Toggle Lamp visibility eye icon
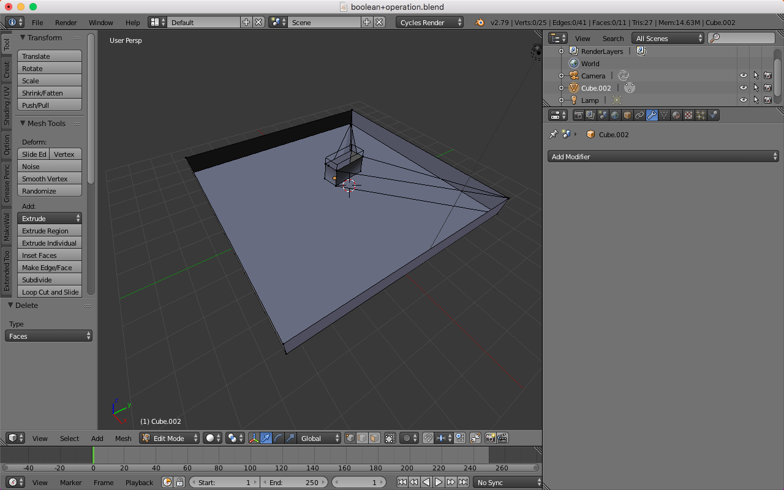This screenshot has height=490, width=784. coord(744,100)
